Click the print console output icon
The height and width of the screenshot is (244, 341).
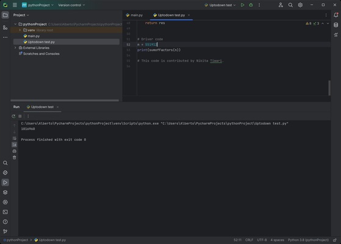click(x=15, y=151)
